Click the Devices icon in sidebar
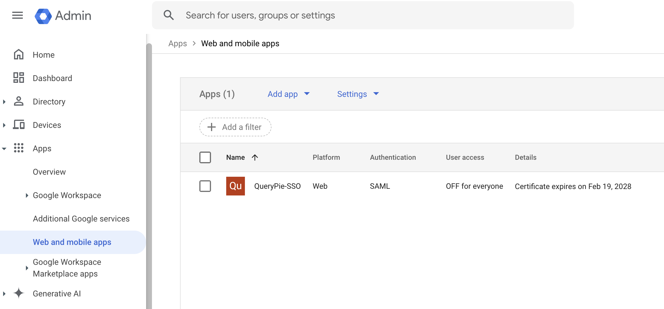Viewport: 664px width, 309px height. click(19, 125)
